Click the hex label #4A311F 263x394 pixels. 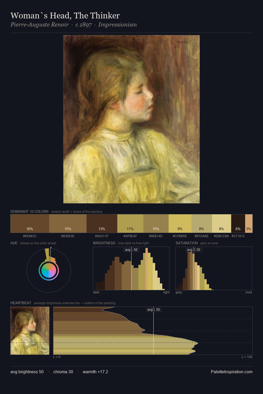pyautogui.click(x=102, y=236)
